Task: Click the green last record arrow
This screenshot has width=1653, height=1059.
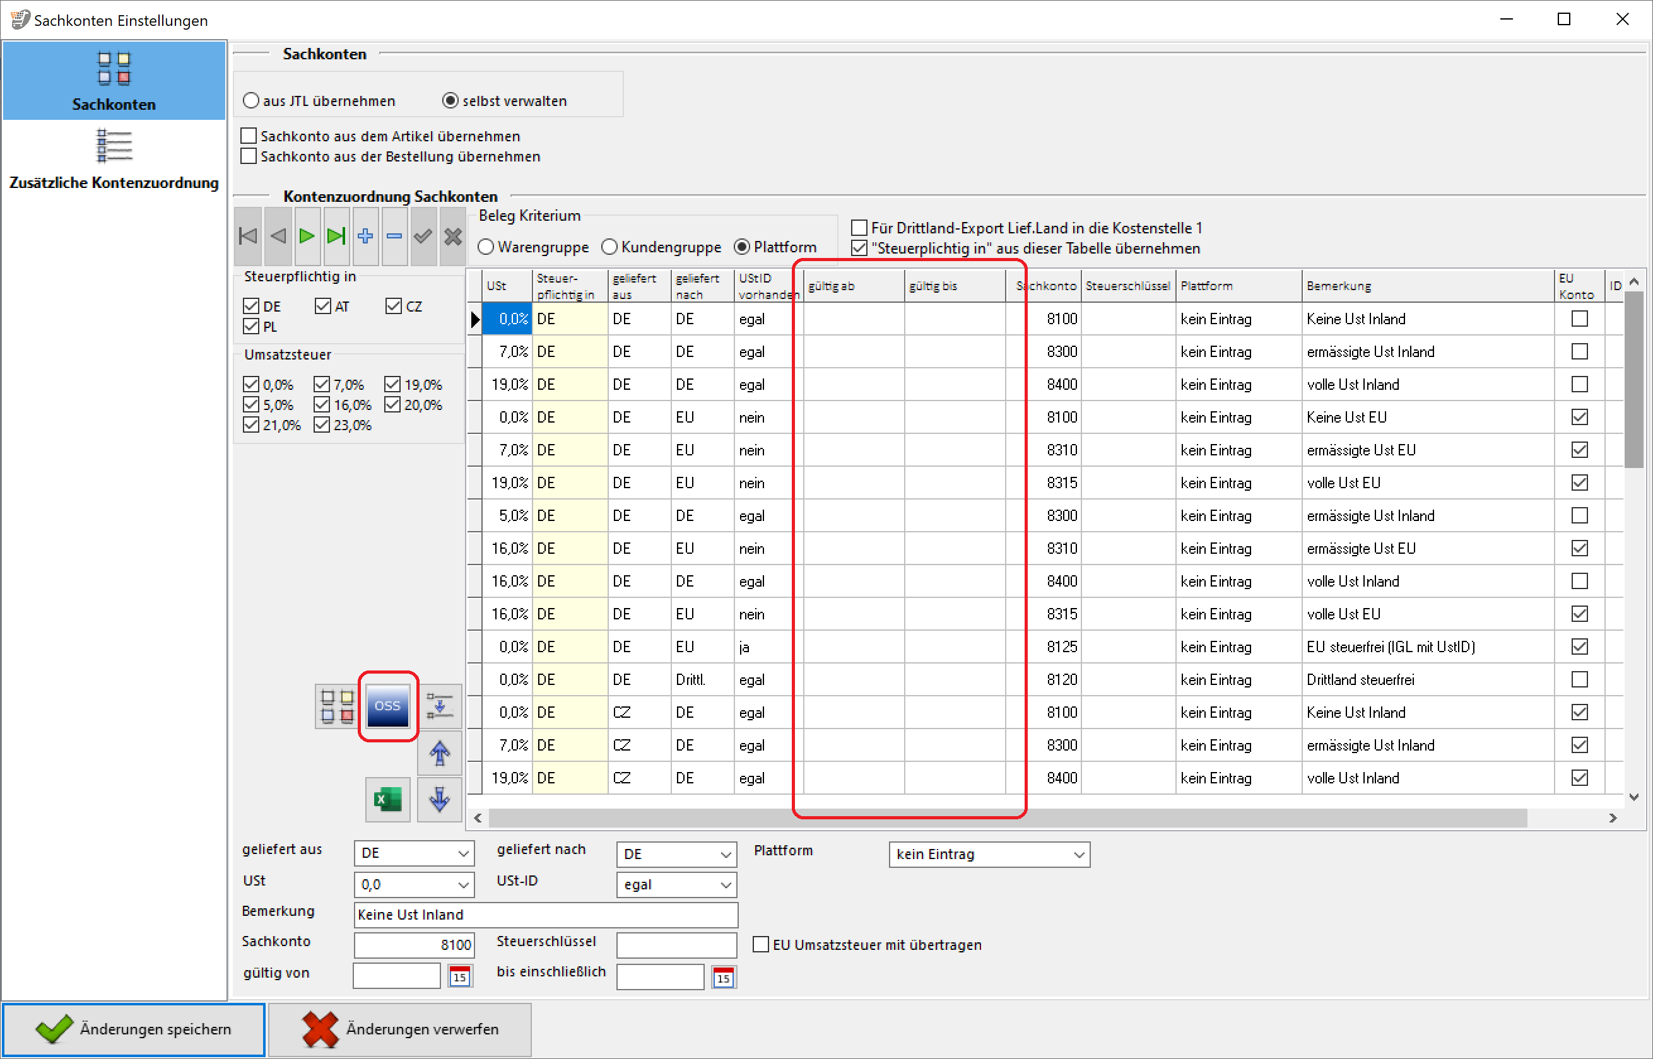Action: pos(336,237)
